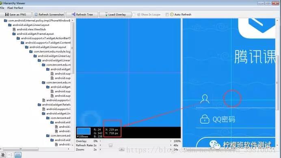Click the Overlay slider right arrow near 100%
Viewport: 281px width, 158px height.
(171, 141)
